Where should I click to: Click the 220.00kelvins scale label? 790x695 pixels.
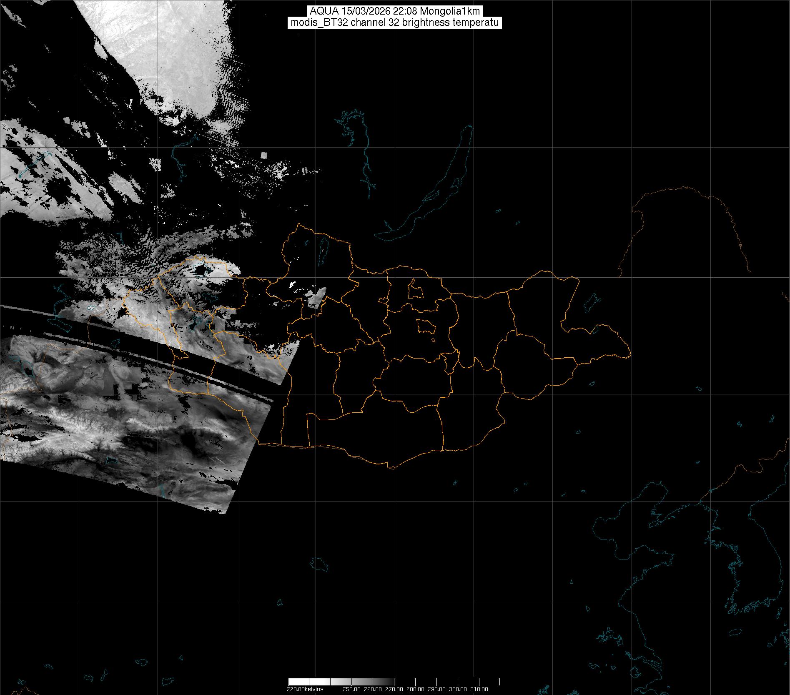(305, 689)
